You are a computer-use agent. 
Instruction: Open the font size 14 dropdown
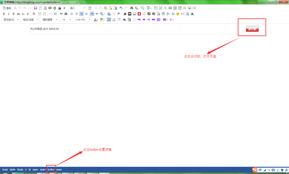pyautogui.click(x=66, y=20)
